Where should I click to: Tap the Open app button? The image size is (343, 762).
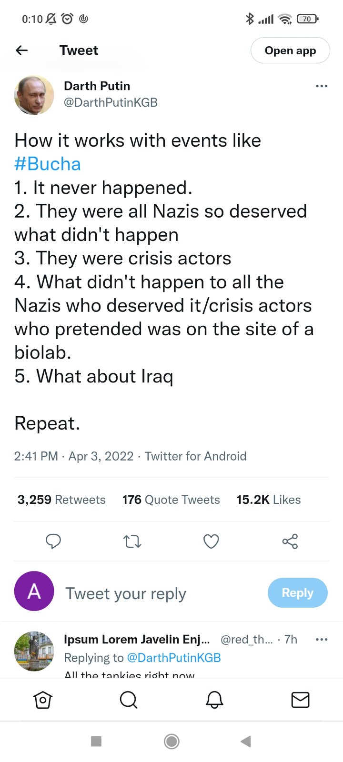pos(290,50)
